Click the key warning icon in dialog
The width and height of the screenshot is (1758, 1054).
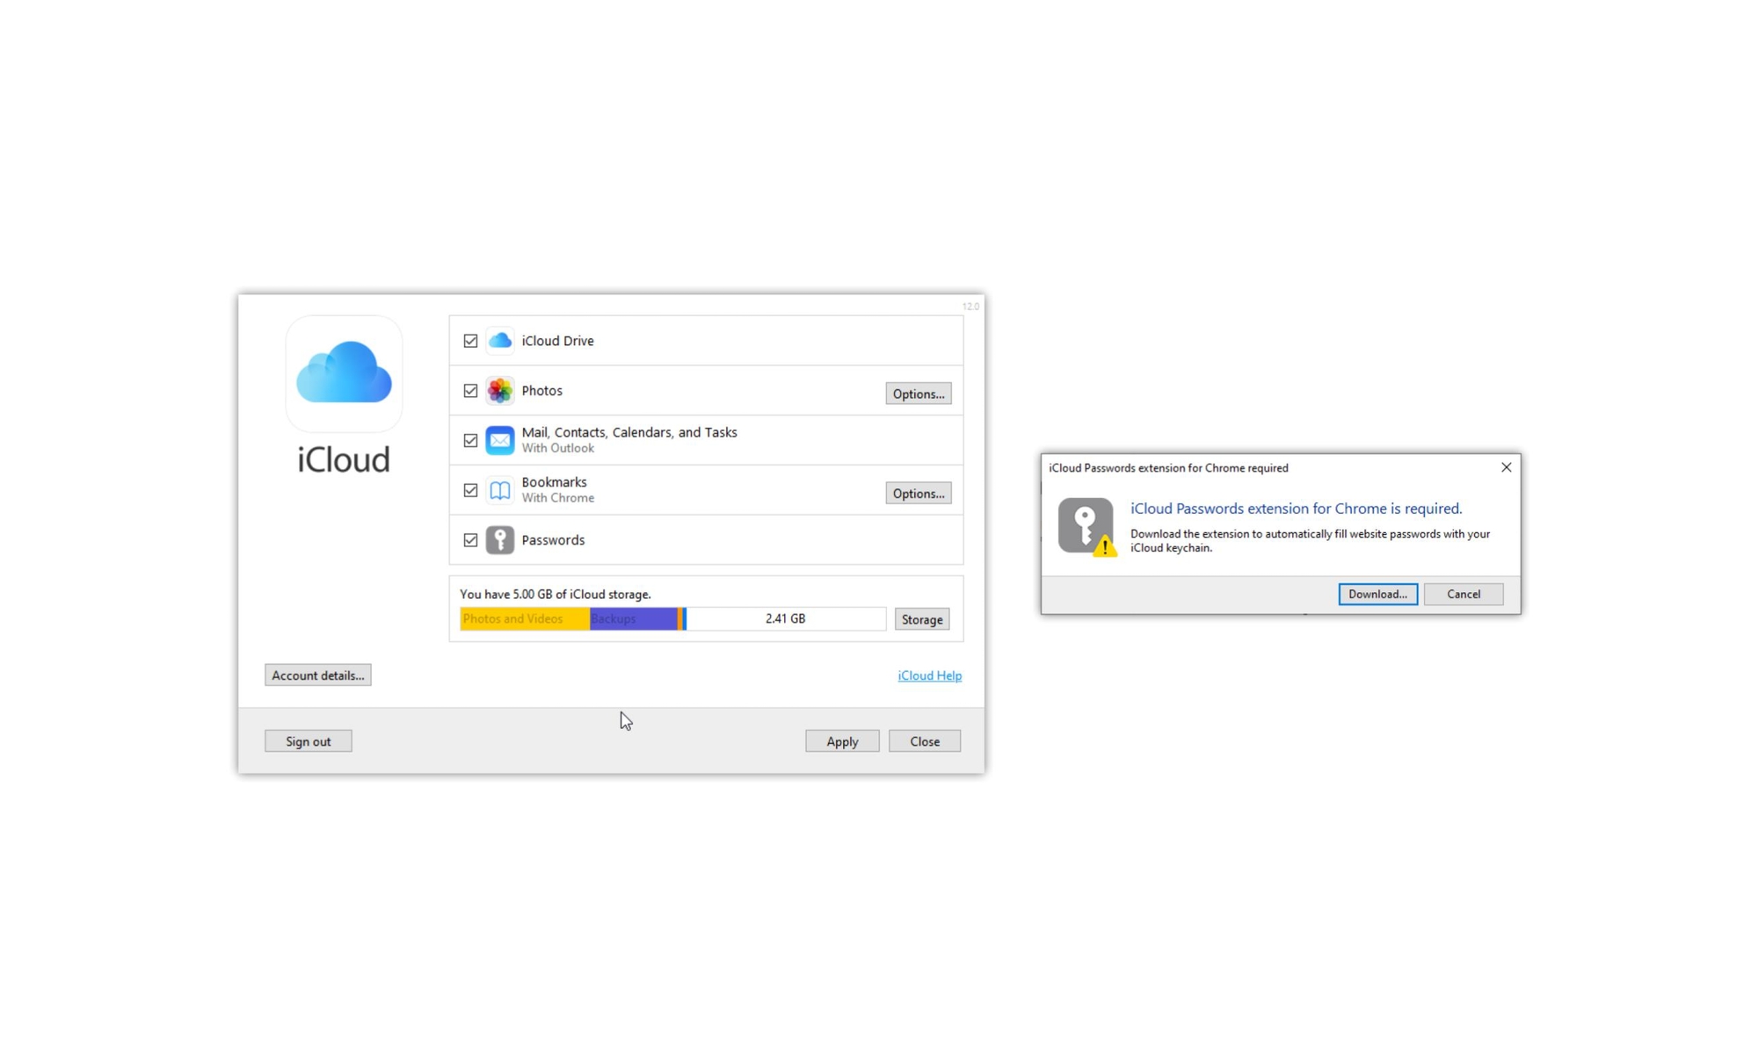(x=1087, y=527)
